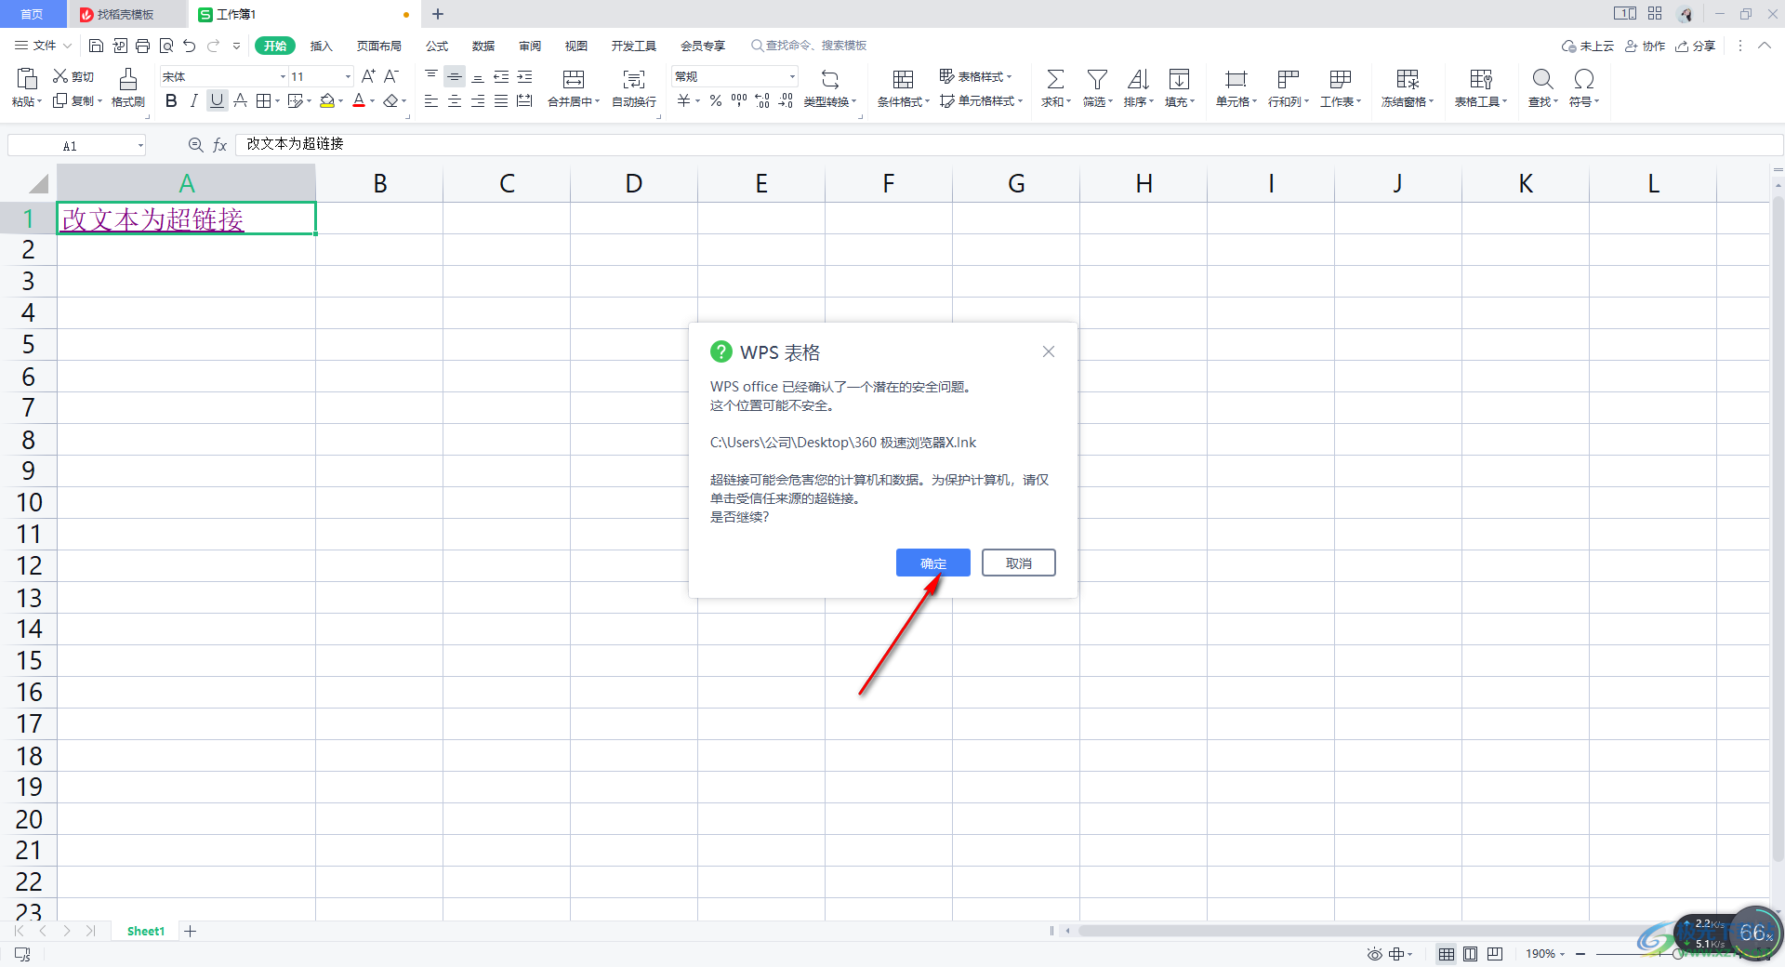
Task: Open the Data (数据) ribbon tab
Action: point(483,46)
